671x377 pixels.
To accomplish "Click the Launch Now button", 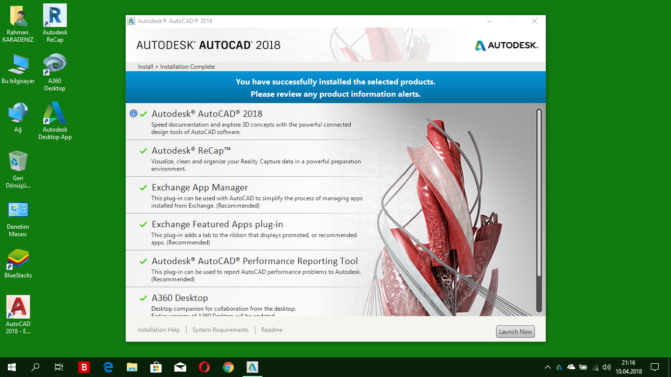I will 515,332.
